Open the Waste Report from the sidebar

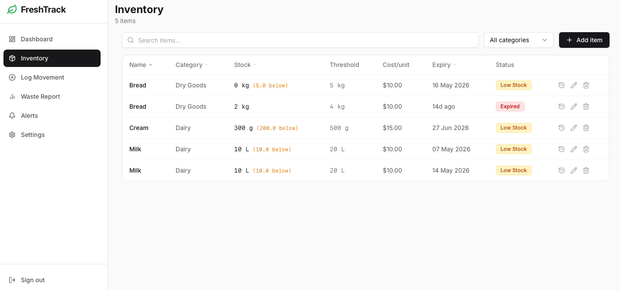[x=40, y=97]
